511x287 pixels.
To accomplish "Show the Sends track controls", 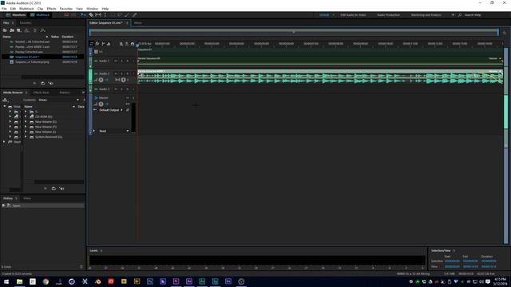I will click(103, 44).
